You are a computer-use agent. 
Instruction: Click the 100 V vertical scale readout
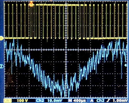coord(22,100)
